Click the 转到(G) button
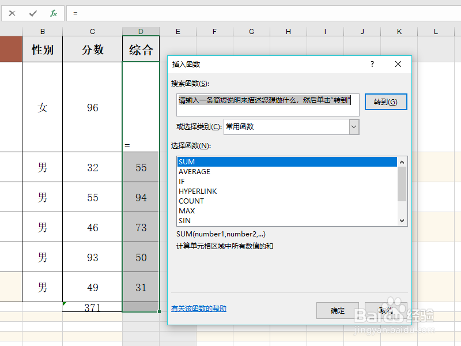 coord(386,101)
